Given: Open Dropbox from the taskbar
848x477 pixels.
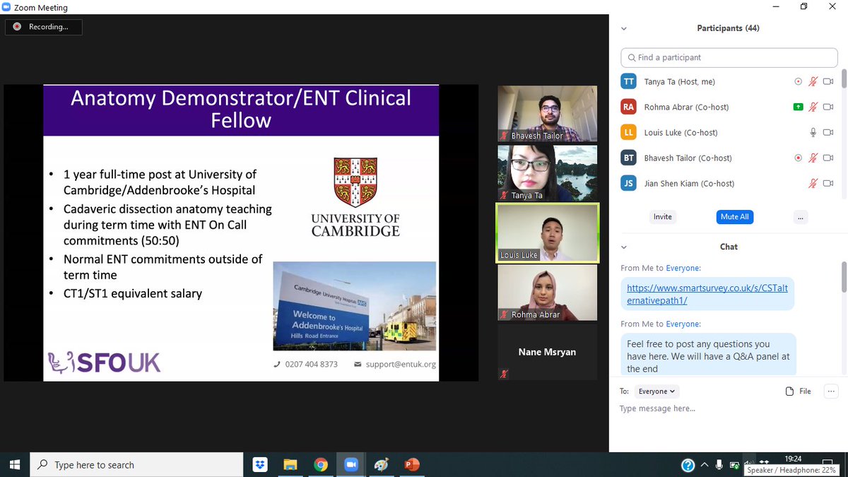Looking at the screenshot, I should point(259,465).
